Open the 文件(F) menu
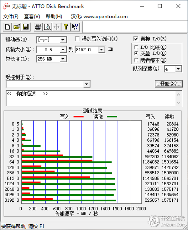 [11, 16]
